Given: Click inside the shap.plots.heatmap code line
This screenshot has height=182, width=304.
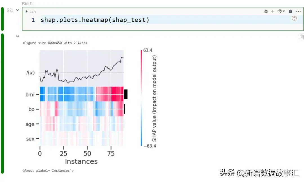Looking at the screenshot, I should [95, 20].
